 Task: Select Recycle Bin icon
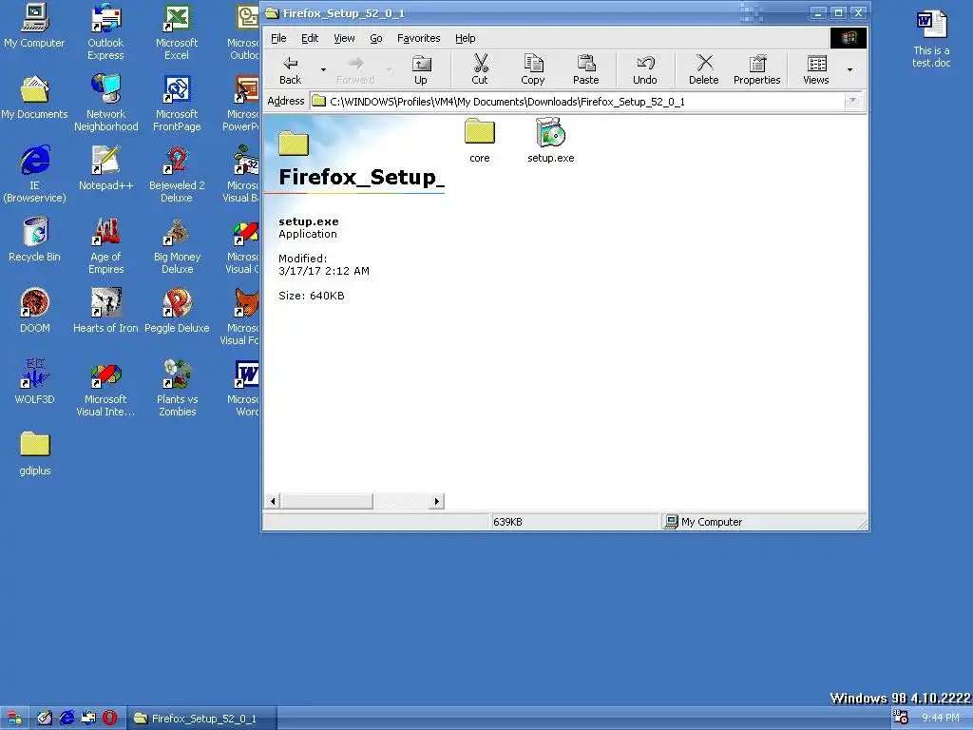(35, 240)
